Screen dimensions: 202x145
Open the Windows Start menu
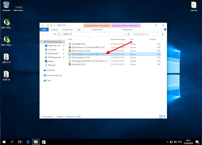click(x=4, y=142)
